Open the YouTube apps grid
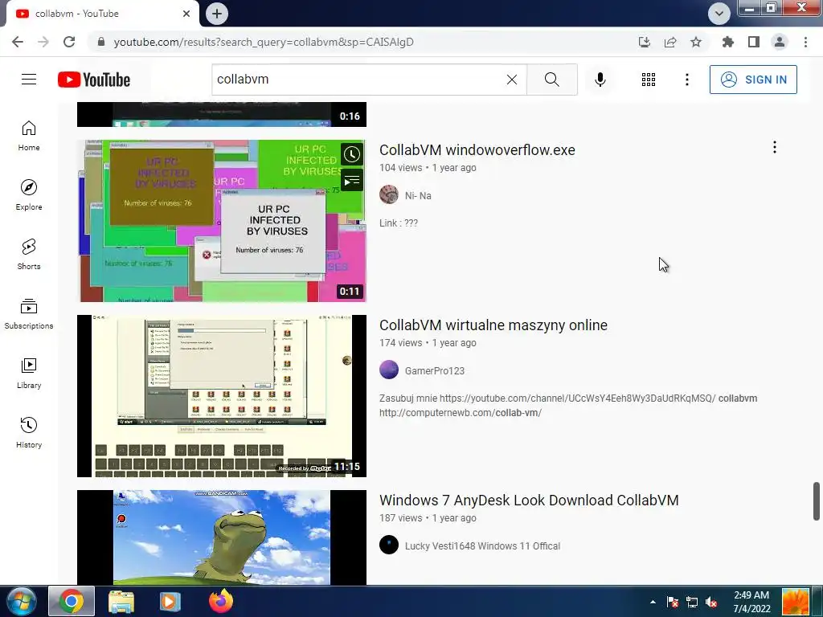Screen dimensions: 823x617 (x=649, y=80)
